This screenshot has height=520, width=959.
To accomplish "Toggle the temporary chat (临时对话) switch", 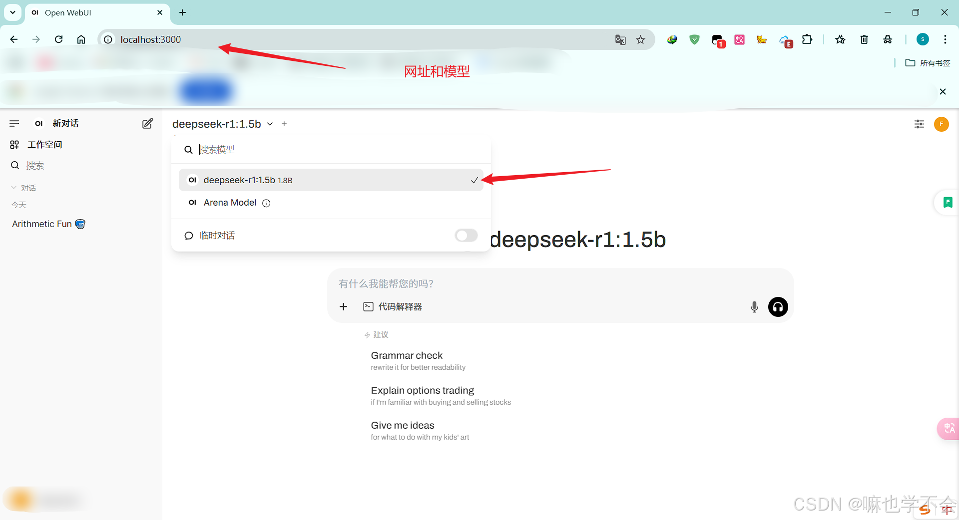I will (x=466, y=235).
